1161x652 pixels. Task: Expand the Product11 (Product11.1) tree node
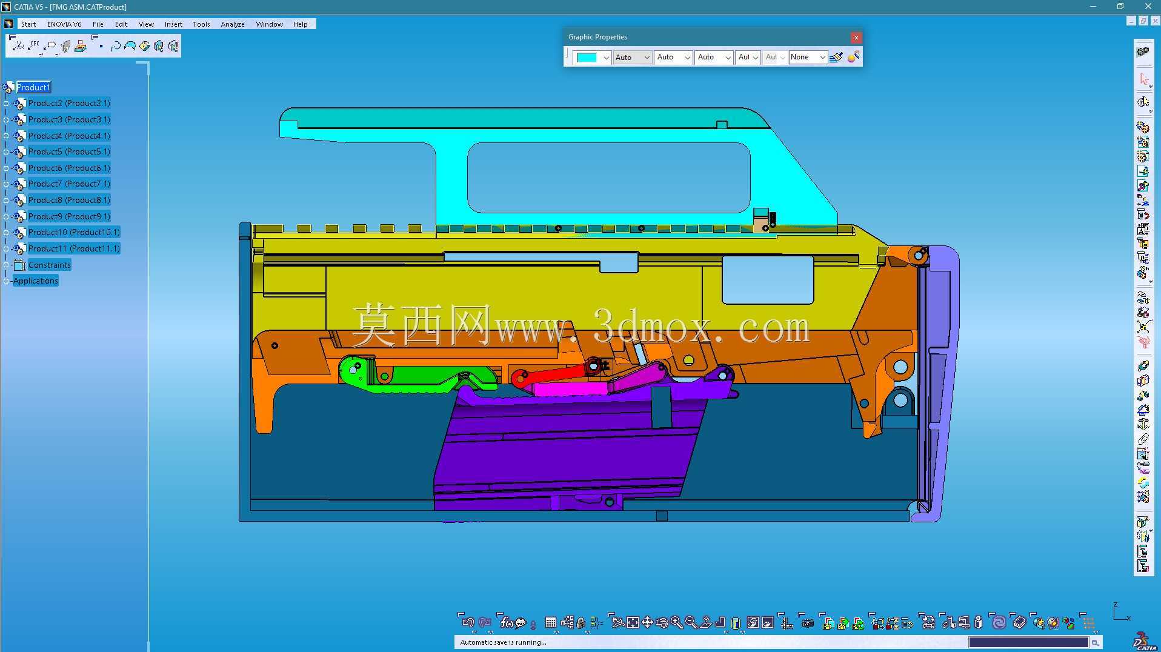point(6,249)
